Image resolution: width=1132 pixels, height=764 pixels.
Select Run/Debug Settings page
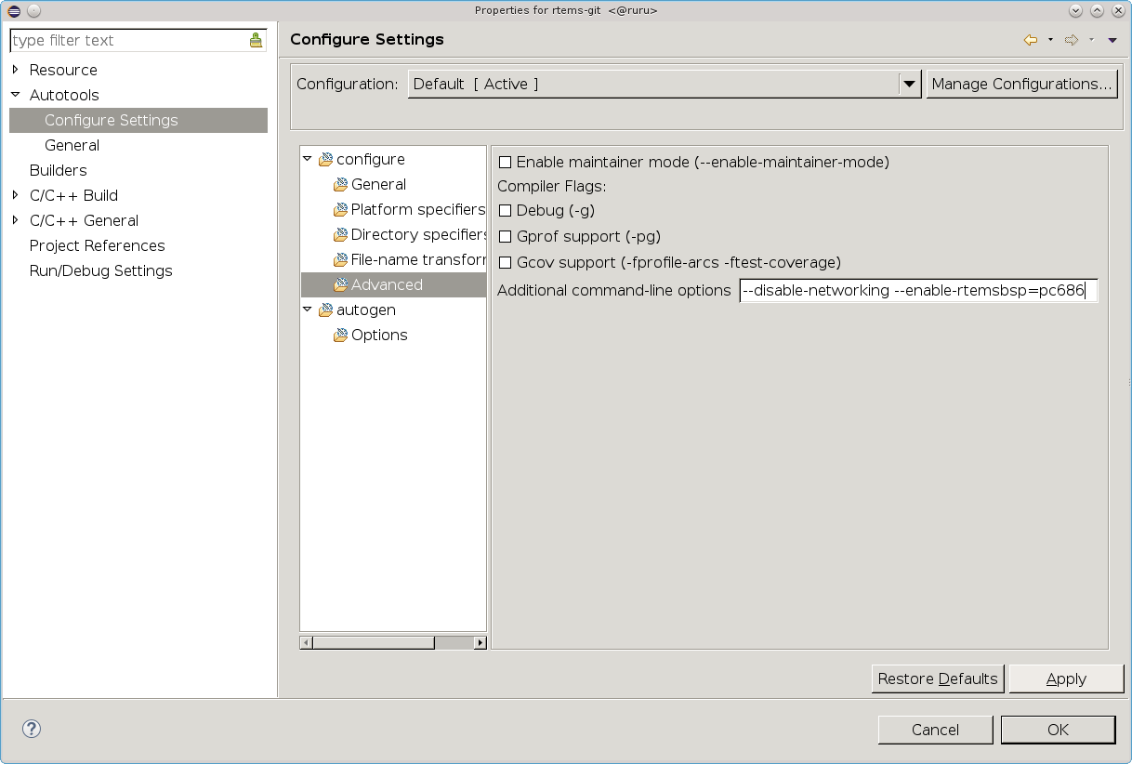coord(100,270)
